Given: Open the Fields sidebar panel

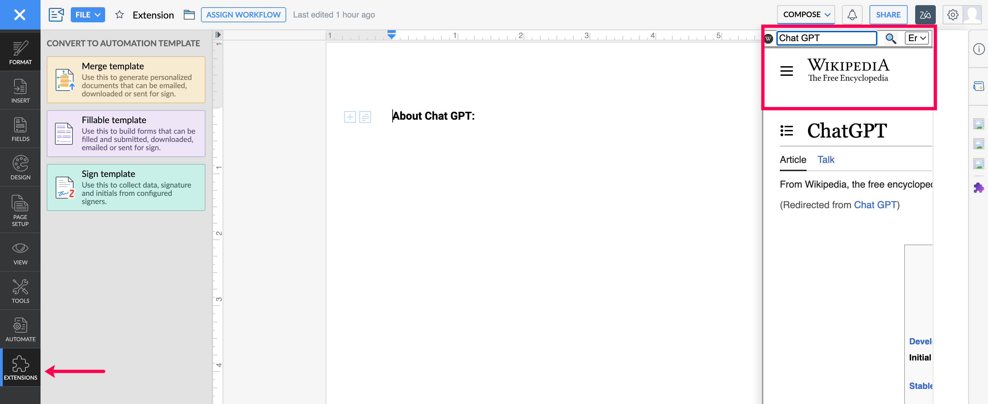Looking at the screenshot, I should point(20,129).
